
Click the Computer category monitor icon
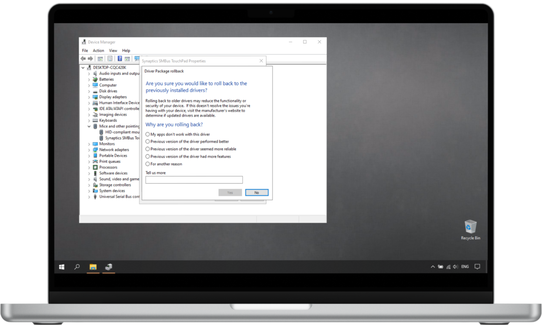pyautogui.click(x=95, y=85)
